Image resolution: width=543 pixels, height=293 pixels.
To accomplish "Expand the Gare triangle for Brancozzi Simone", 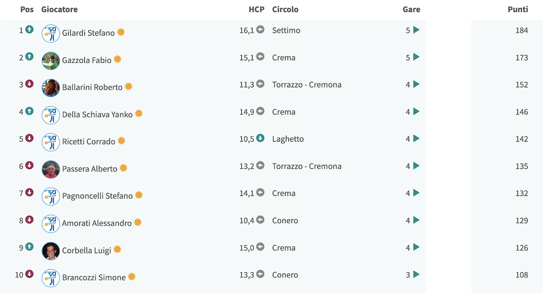I will point(416,274).
